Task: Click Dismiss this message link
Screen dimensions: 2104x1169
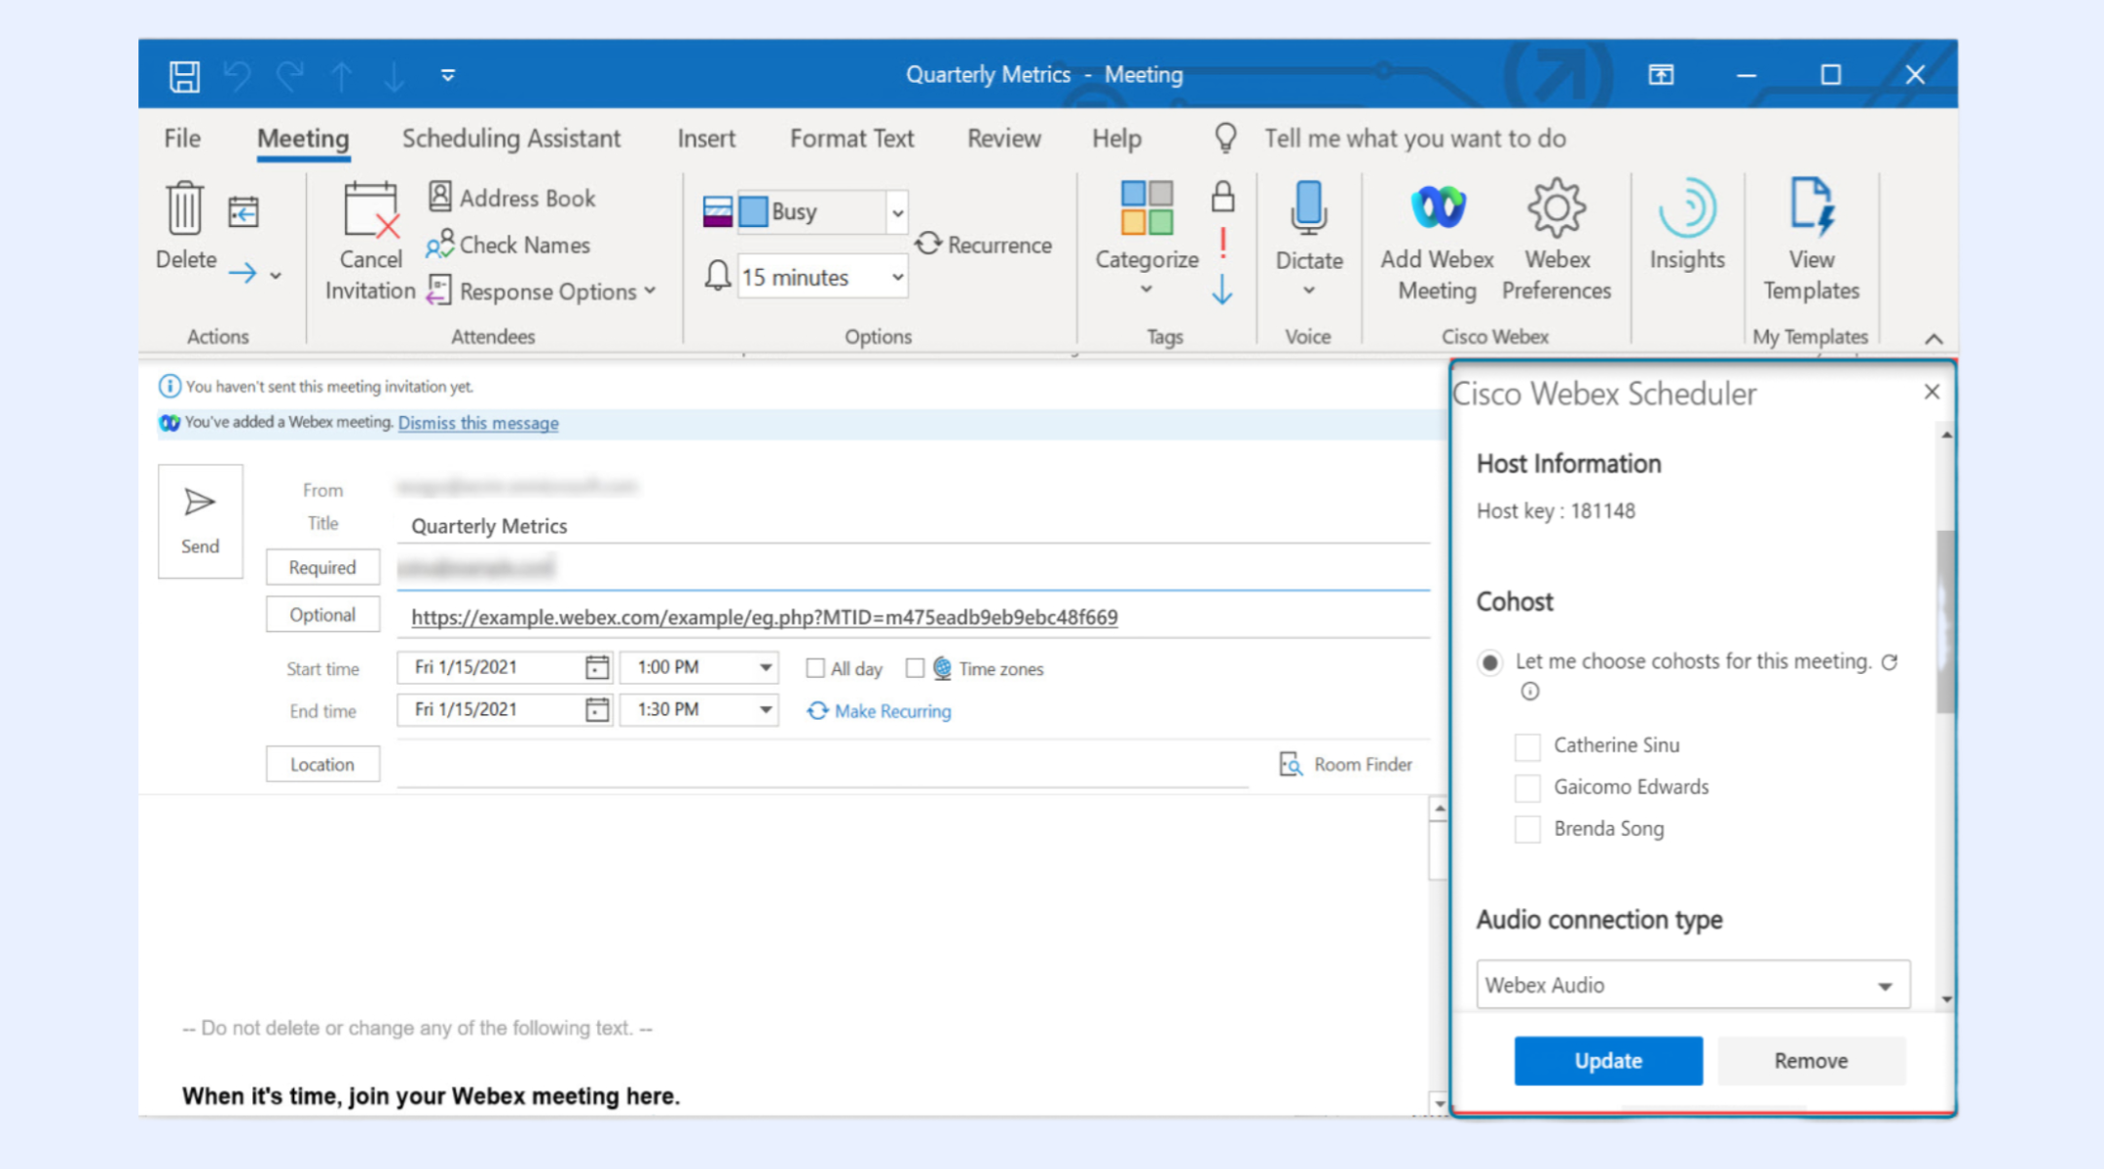Action: [x=478, y=423]
